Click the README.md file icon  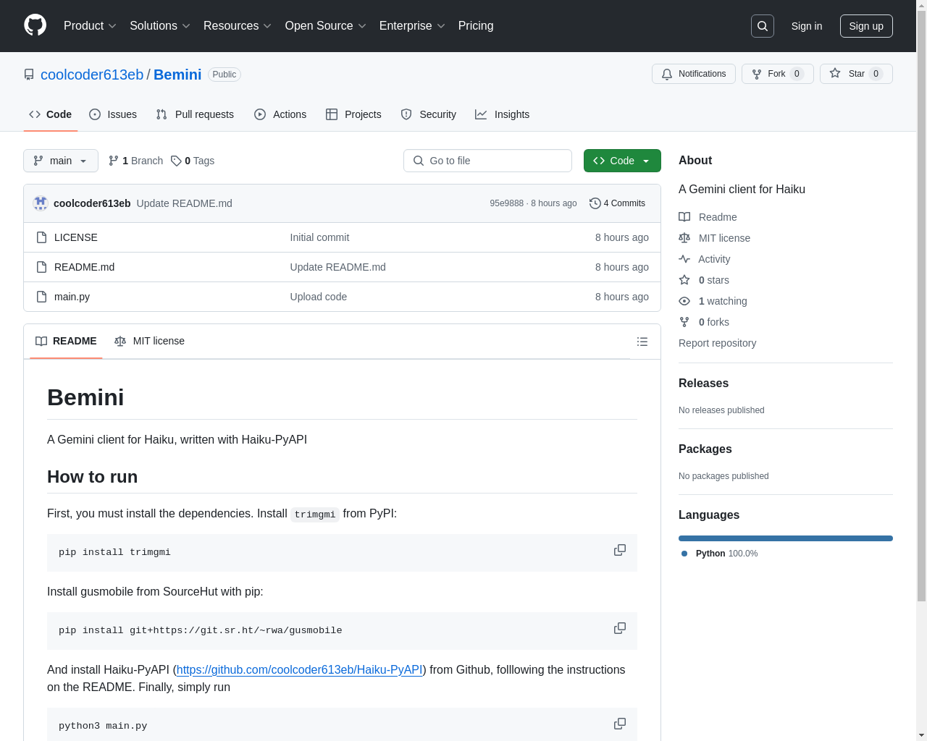coord(41,267)
